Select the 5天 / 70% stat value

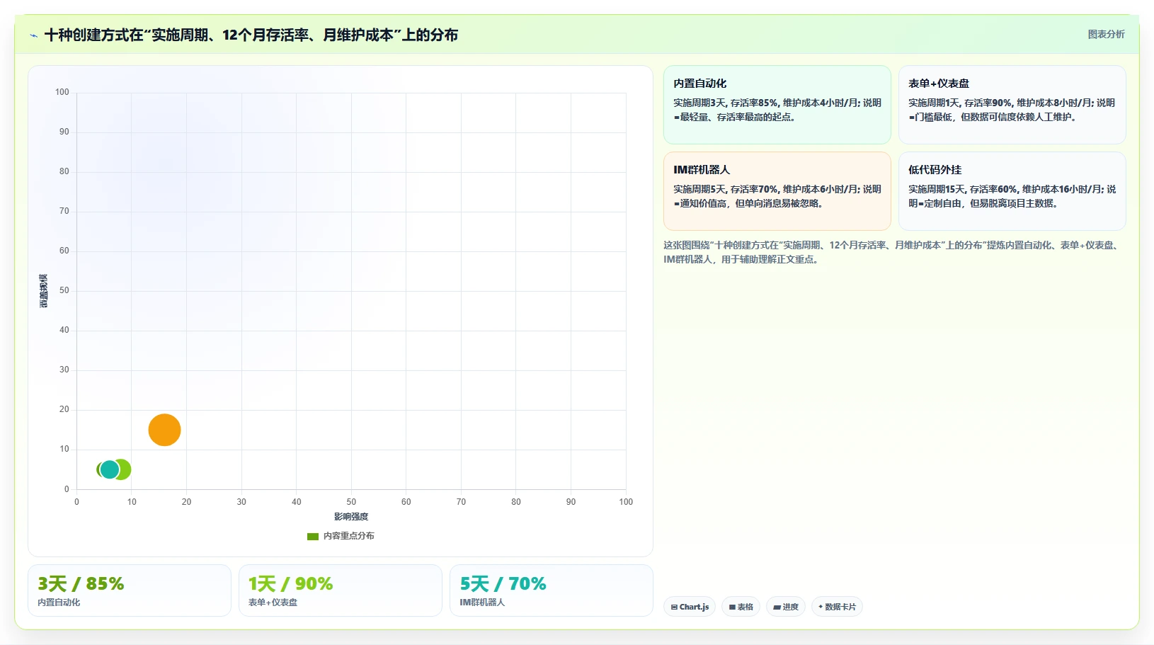(503, 584)
